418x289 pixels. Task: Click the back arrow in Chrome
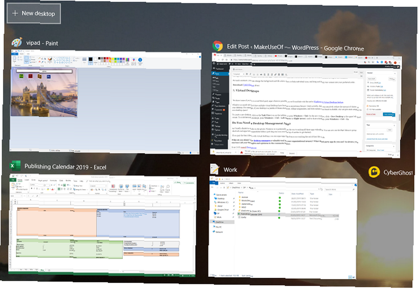click(x=215, y=60)
